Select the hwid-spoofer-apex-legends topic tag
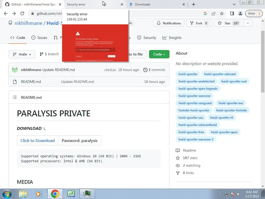 coord(198,89)
